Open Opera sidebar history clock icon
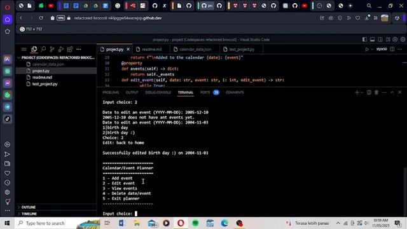Image resolution: width=407 pixels, height=229 pixels. coord(7,183)
